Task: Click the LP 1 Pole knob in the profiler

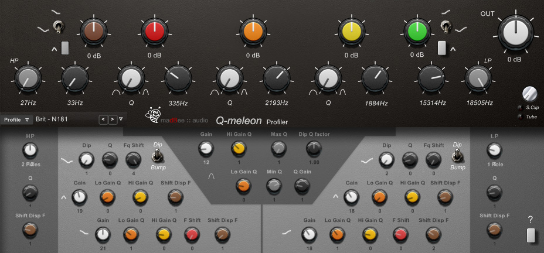Action: [x=494, y=150]
